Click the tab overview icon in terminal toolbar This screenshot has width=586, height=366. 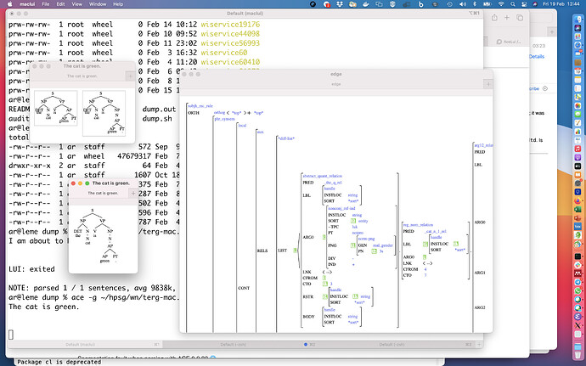(x=520, y=18)
